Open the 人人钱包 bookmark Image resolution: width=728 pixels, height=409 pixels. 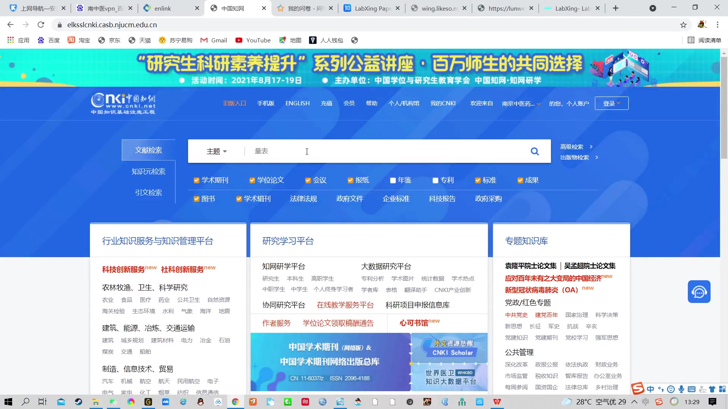coord(326,40)
